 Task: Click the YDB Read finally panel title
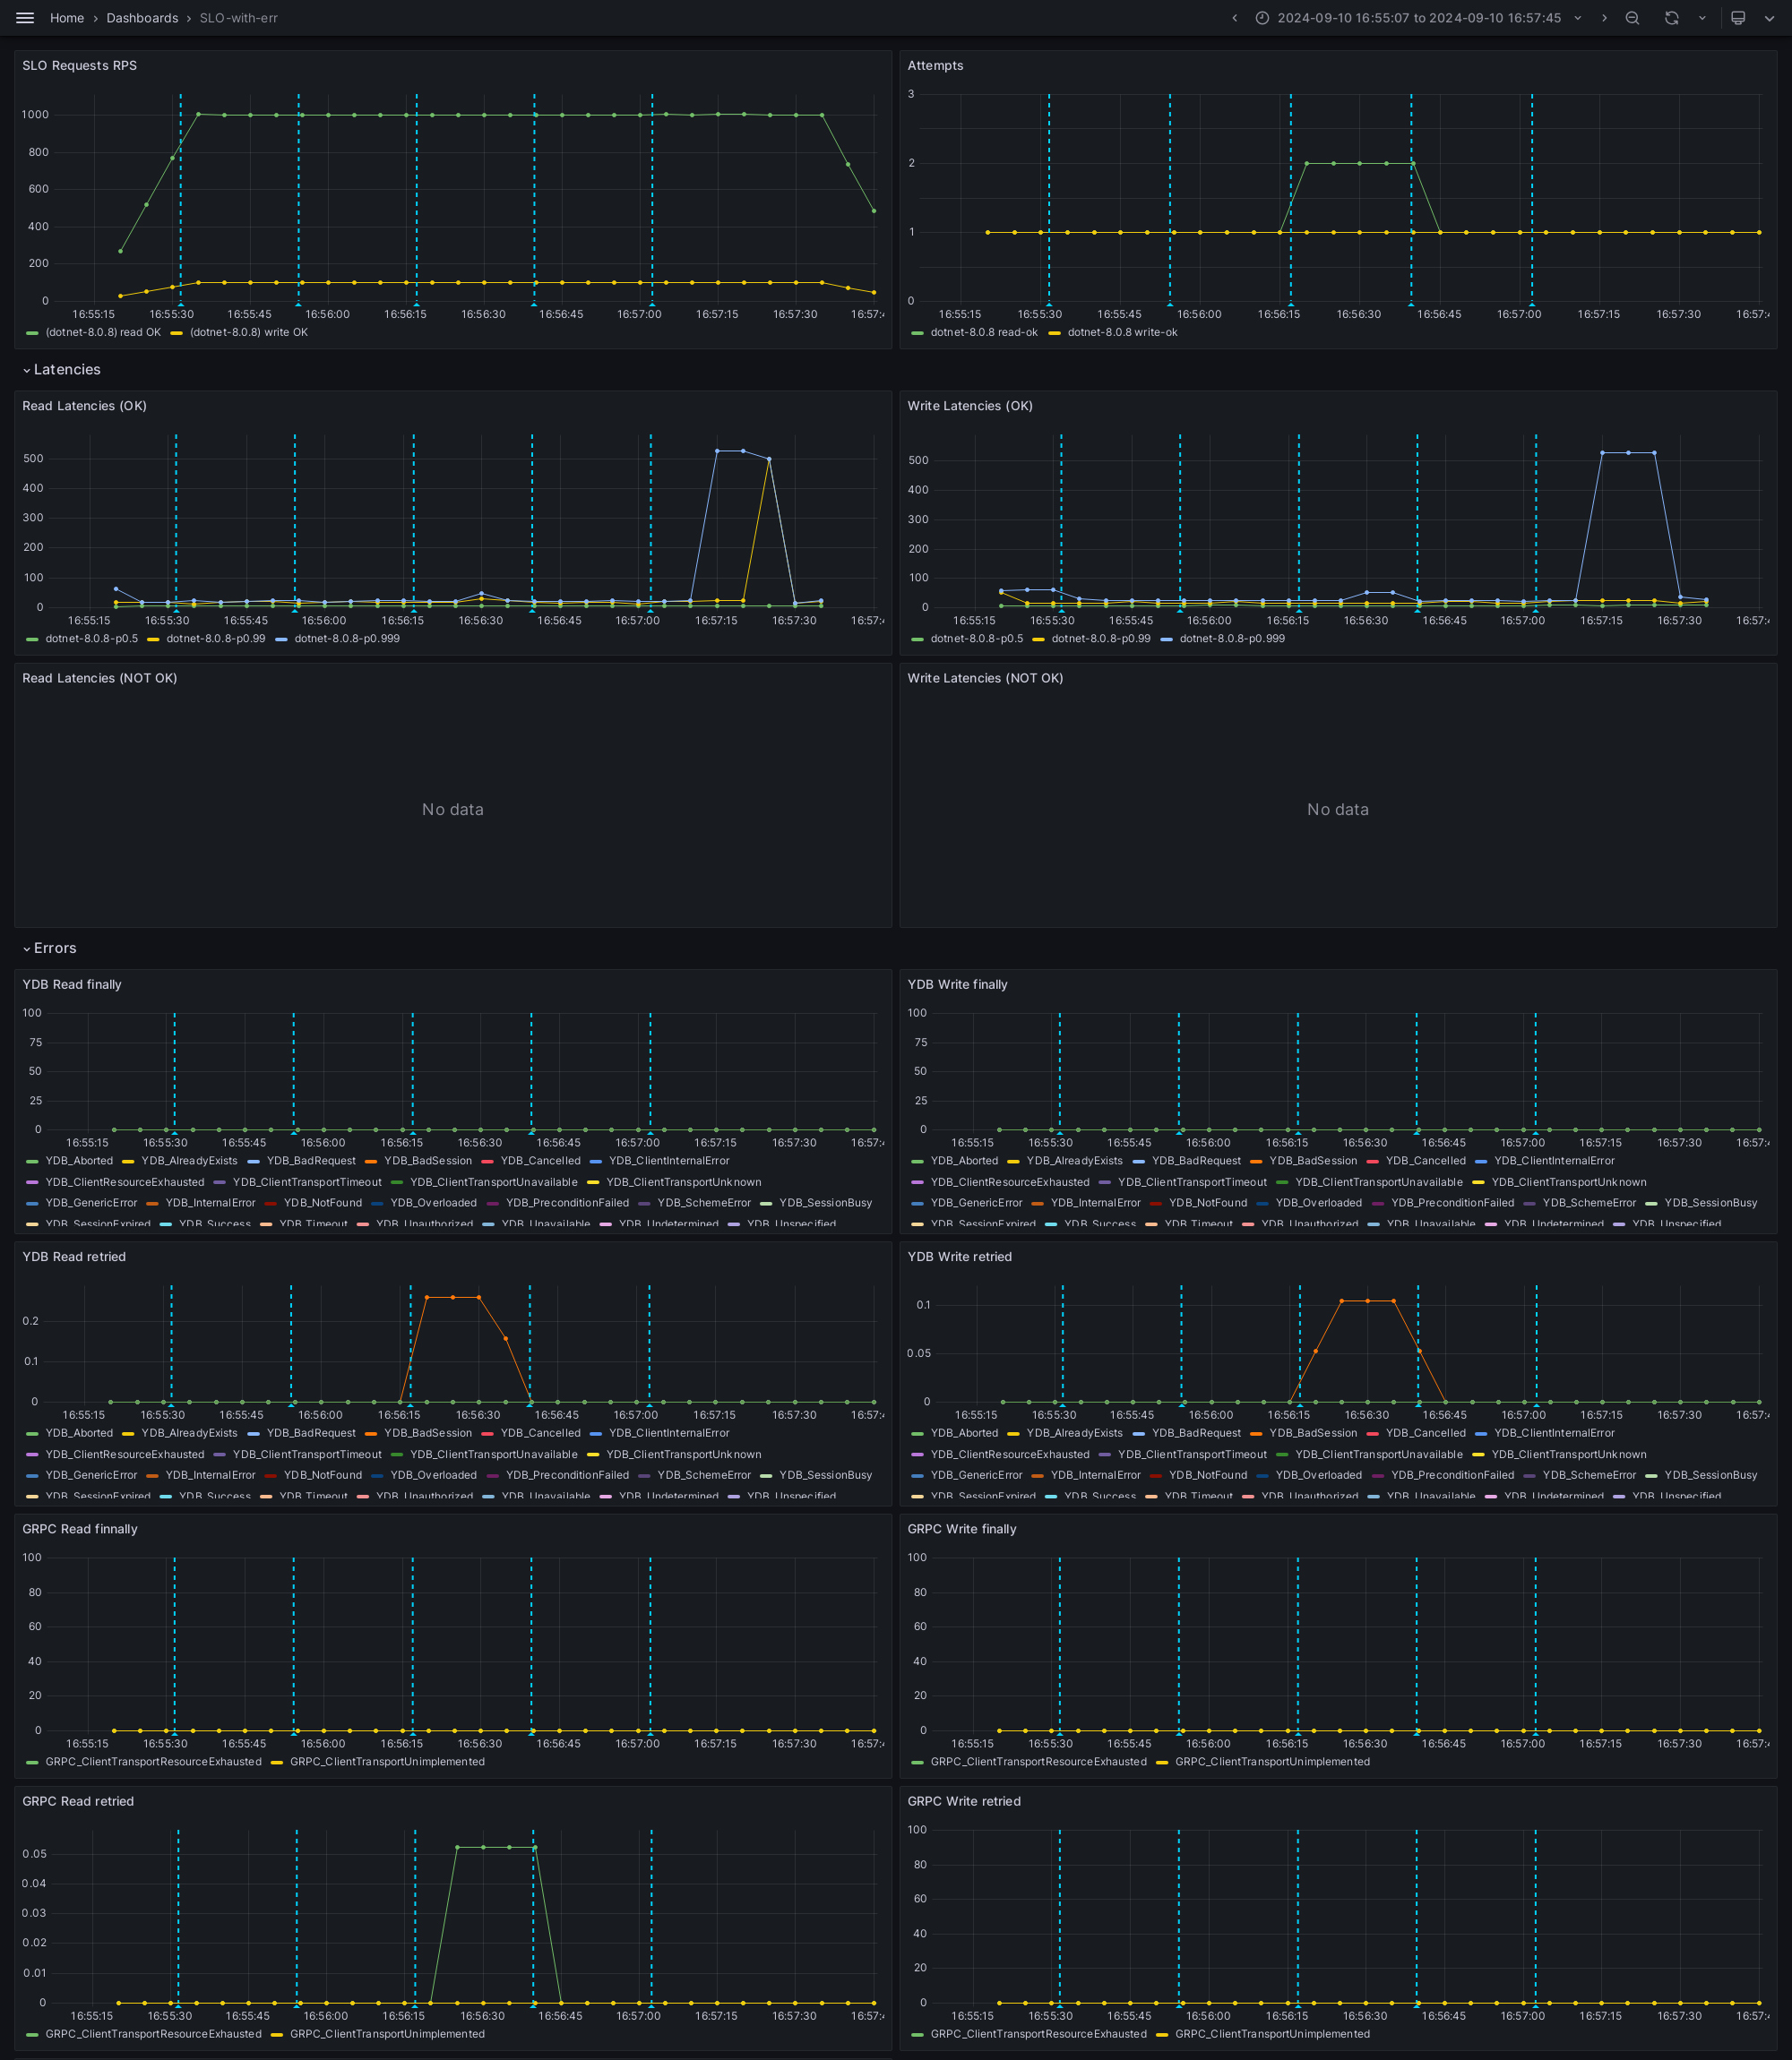point(72,985)
